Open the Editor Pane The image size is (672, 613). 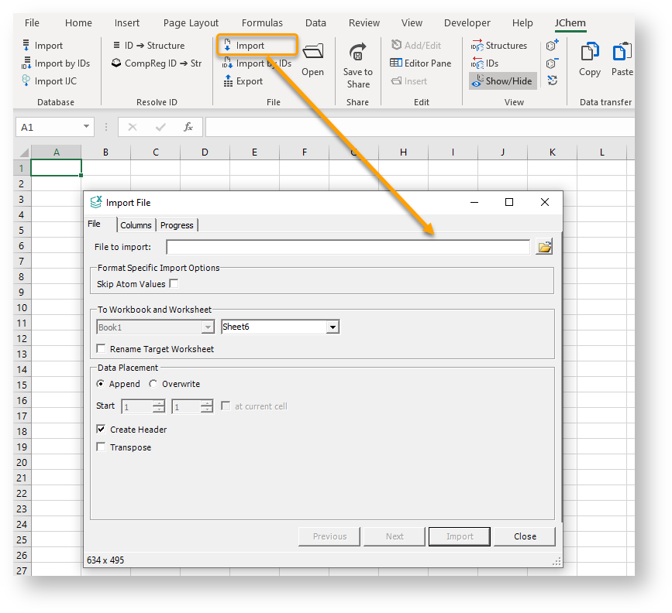(x=422, y=63)
